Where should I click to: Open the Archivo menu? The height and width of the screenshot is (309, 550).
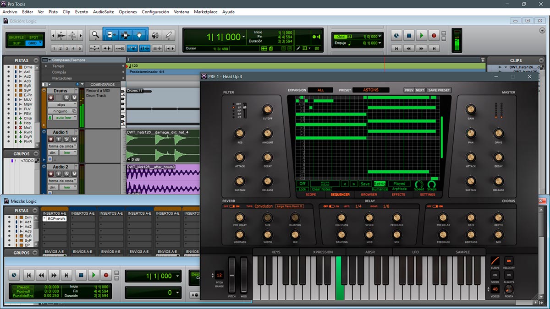point(10,11)
